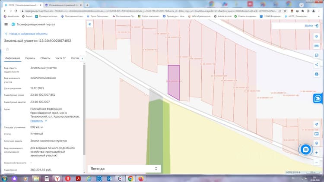Click the my-location arrow icon
The image size is (324, 182).
pos(316,125)
